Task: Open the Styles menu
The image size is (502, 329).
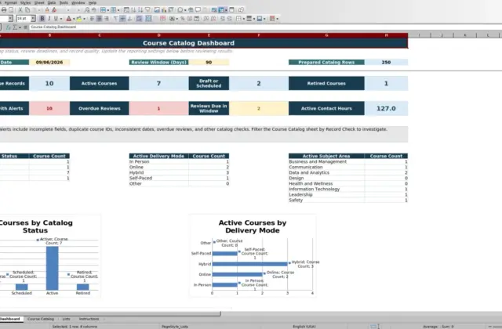Action: [x=25, y=2]
